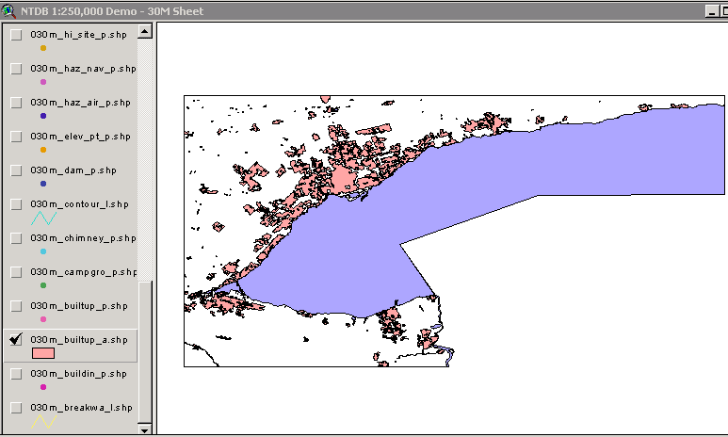The image size is (728, 437).
Task: Enable the 030m_dam_p.shp layer checkbox
Action: coord(16,170)
